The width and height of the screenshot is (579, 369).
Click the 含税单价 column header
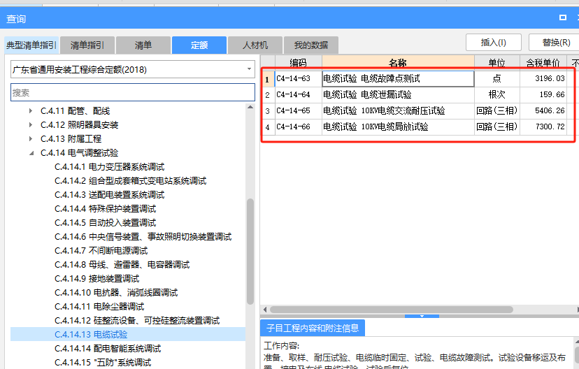point(543,61)
